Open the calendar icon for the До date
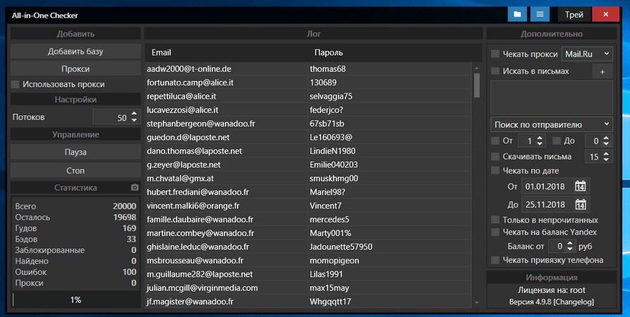Viewport: 630px width, 317px height. pos(580,205)
